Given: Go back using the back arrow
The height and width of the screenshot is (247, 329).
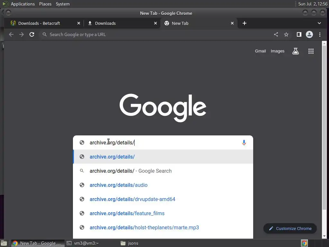Looking at the screenshot, I should click(x=11, y=34).
